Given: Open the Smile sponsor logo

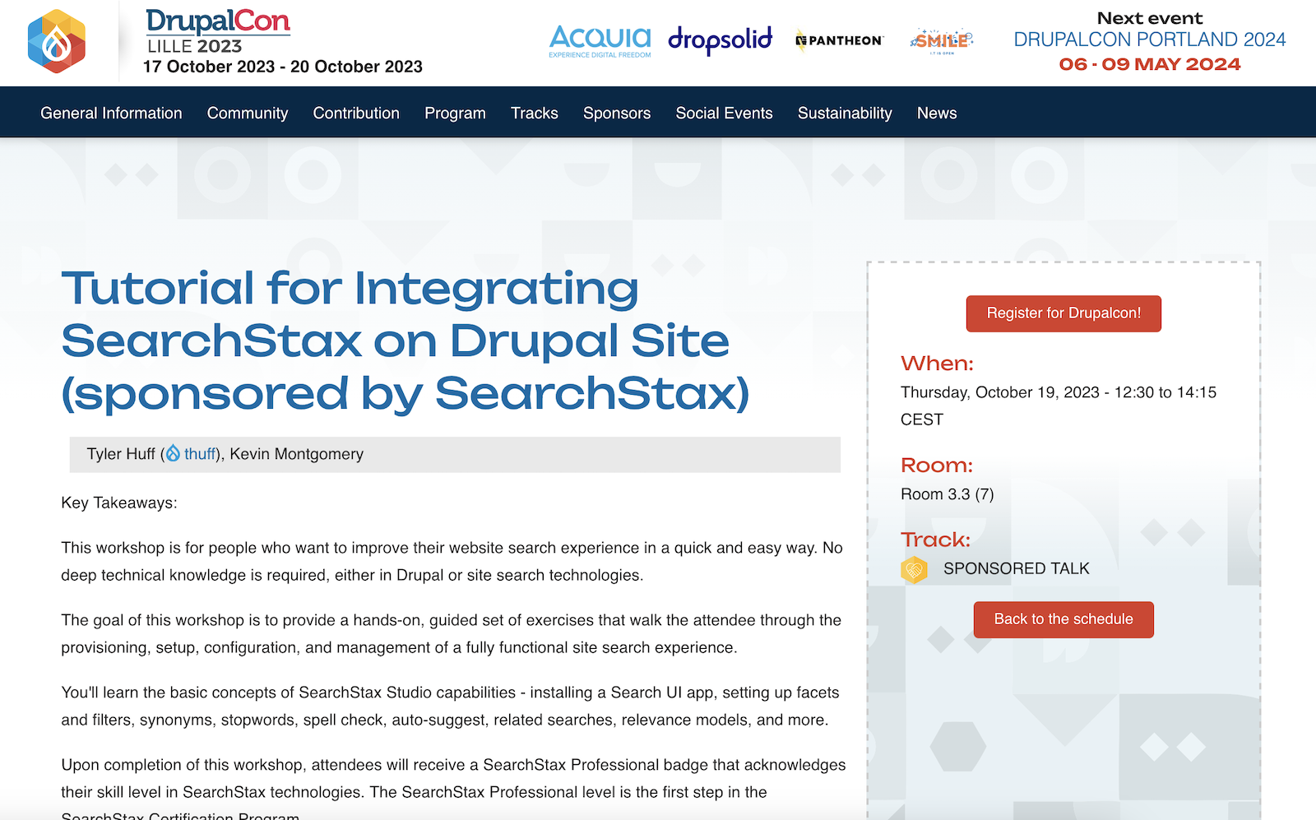Looking at the screenshot, I should (942, 40).
